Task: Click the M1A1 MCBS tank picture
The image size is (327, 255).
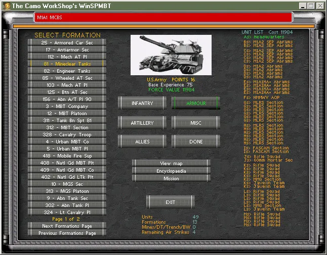Action: (171, 55)
